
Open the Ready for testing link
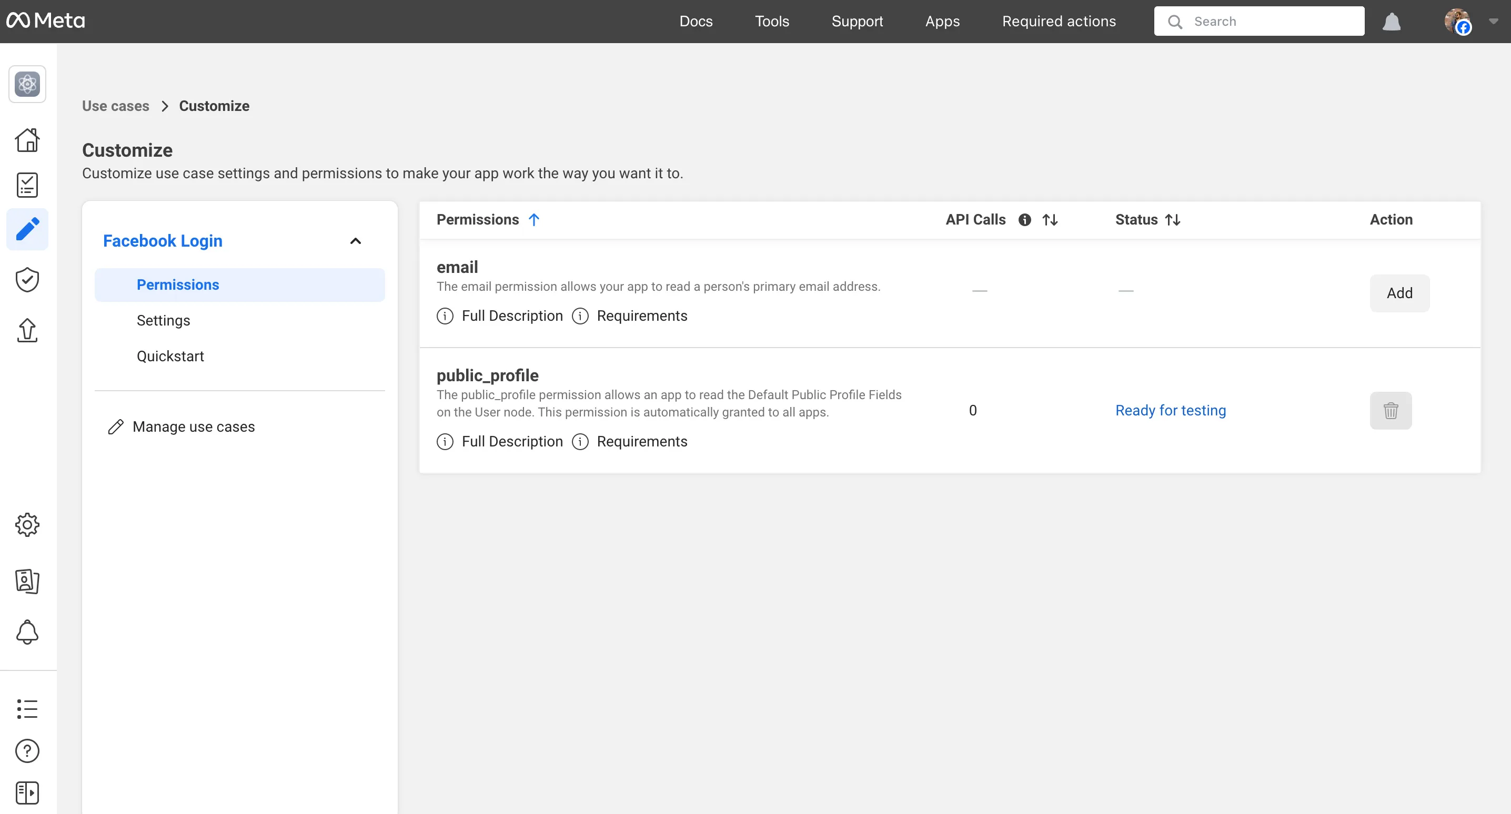click(1170, 411)
